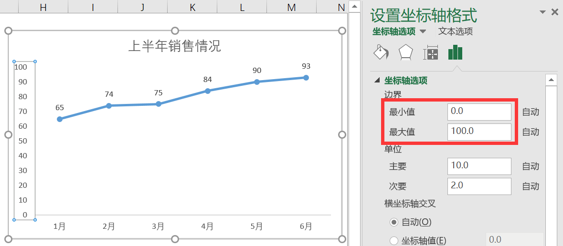
Task: Click the 最小值 input field
Action: coord(479,112)
